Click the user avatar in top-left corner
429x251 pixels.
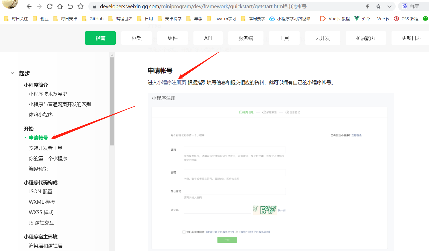pos(10,4)
